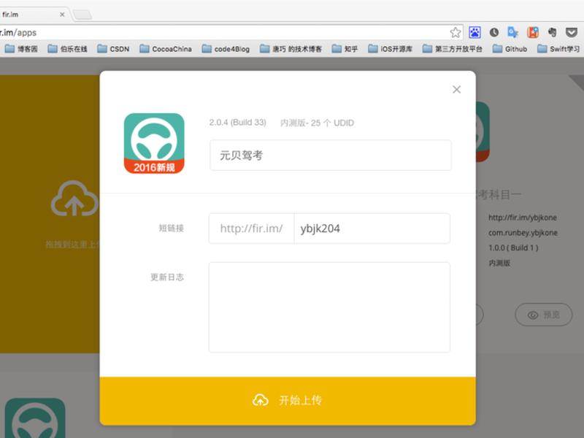Open the code4Blog bookmark folder

tap(226, 49)
